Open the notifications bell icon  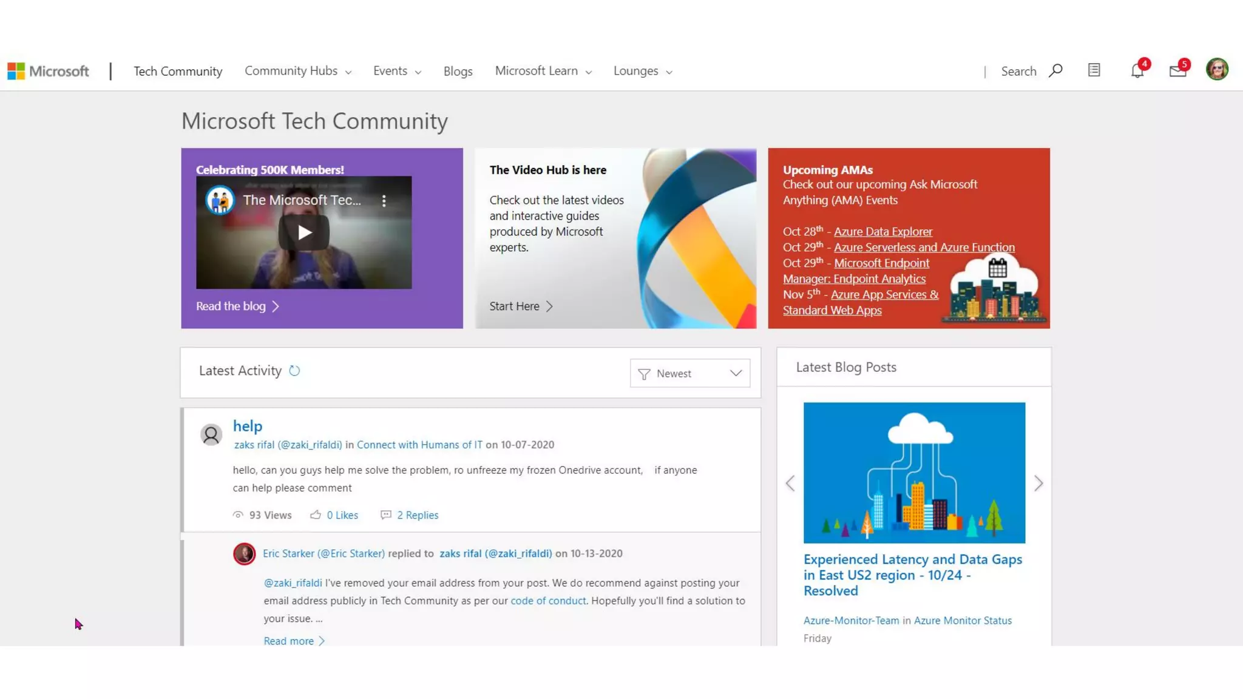[1137, 71]
